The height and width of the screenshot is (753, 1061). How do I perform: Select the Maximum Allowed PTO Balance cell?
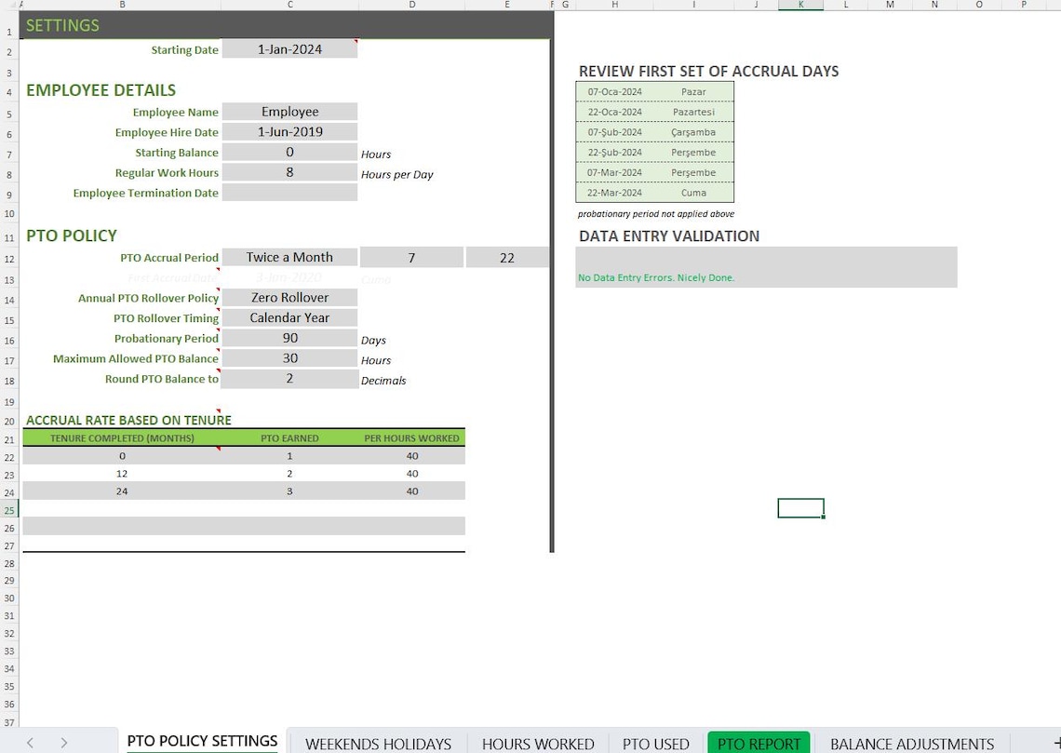[x=289, y=358]
